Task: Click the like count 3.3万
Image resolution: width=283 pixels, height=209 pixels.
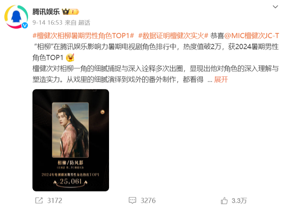Action: 239,201
